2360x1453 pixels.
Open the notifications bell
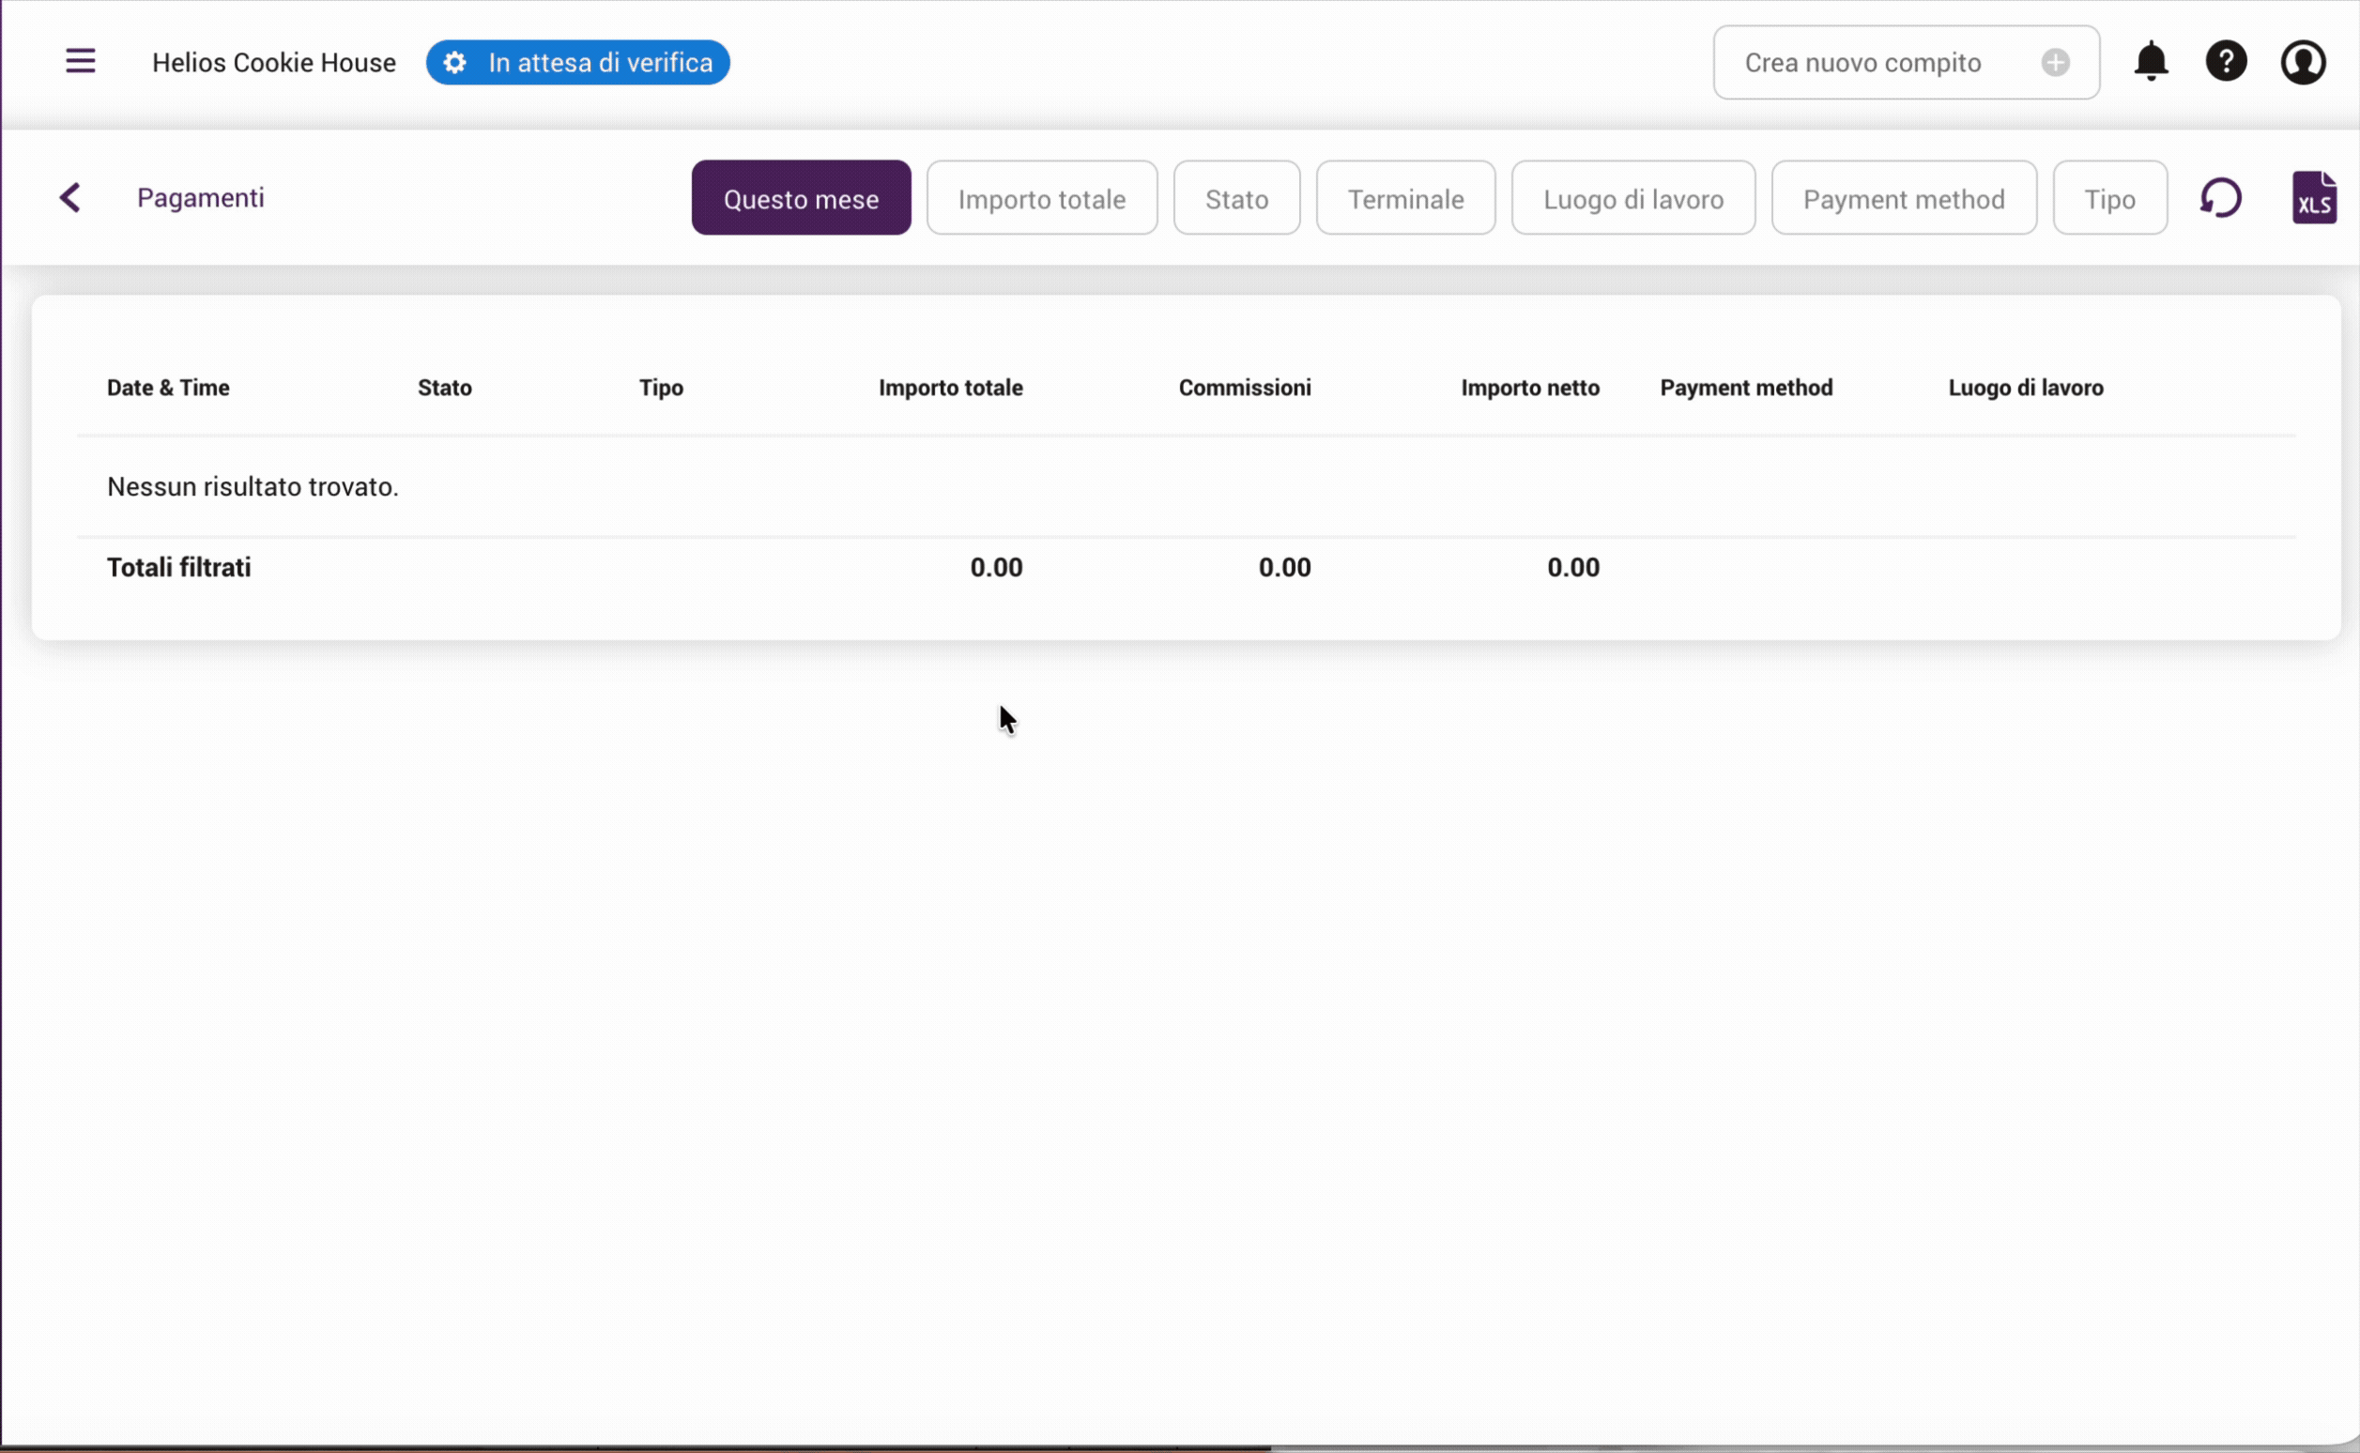[x=2151, y=60]
